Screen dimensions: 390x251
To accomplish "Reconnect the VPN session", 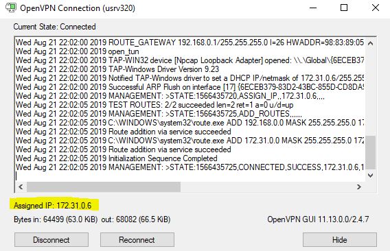I will 137,240.
